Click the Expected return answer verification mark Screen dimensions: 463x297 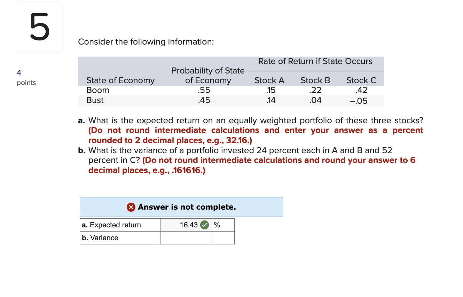point(204,225)
